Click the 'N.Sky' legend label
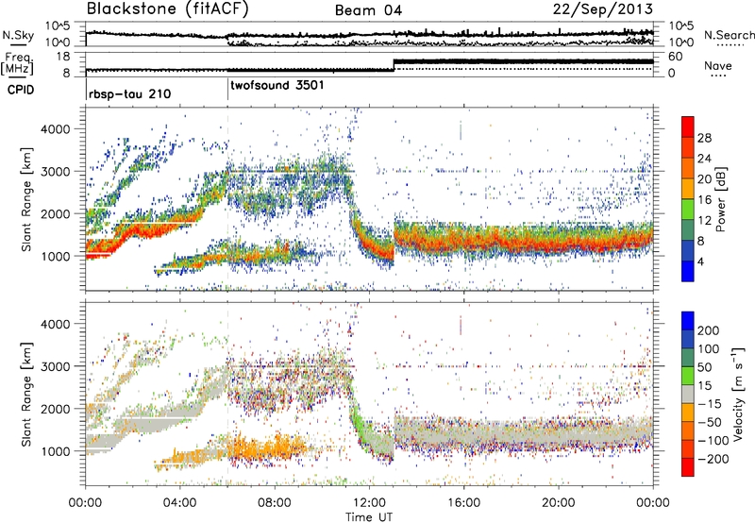The height and width of the screenshot is (523, 755). [18, 35]
